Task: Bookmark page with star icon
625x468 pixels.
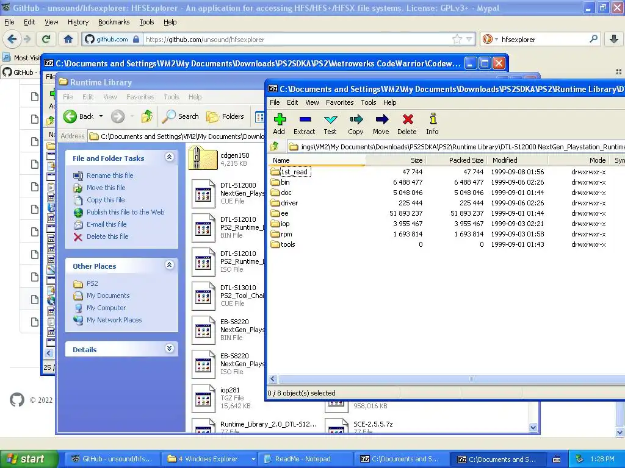Action: click(x=457, y=39)
